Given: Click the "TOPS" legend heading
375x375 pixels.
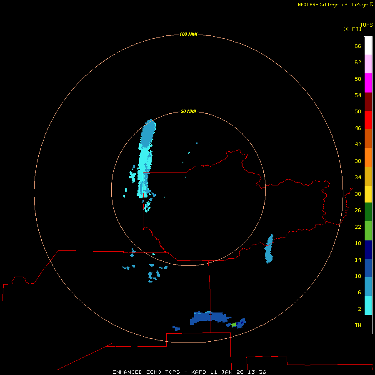Looking at the screenshot, I should [366, 25].
